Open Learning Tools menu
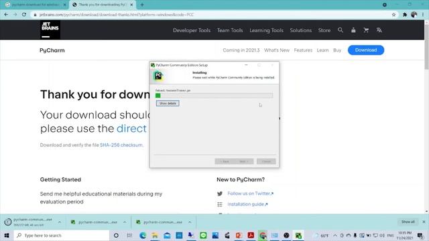Viewport: 429px width, 241px height. point(266,30)
